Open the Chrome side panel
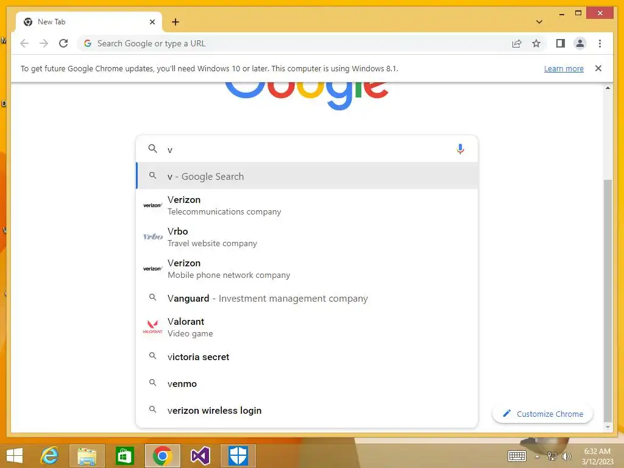 pyautogui.click(x=561, y=43)
